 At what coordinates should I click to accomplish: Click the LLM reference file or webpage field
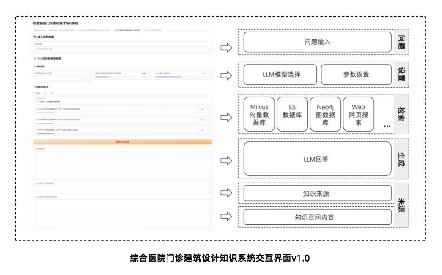pyautogui.click(x=122, y=189)
